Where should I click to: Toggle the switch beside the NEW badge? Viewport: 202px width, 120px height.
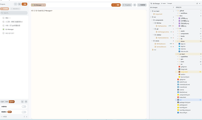click(x=24, y=112)
